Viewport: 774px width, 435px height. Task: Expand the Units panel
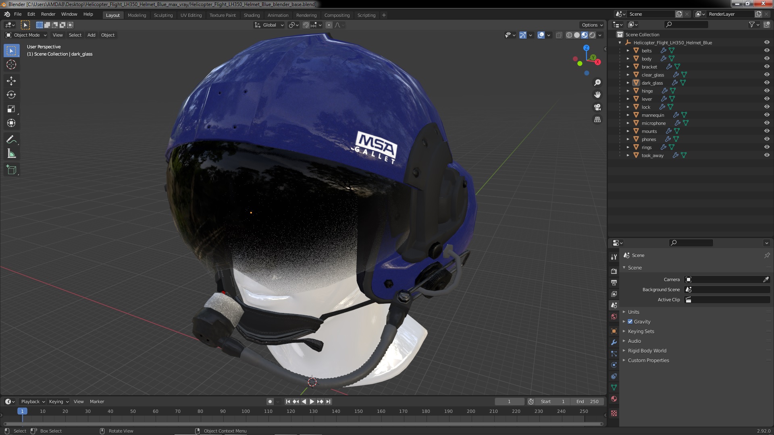pos(633,312)
